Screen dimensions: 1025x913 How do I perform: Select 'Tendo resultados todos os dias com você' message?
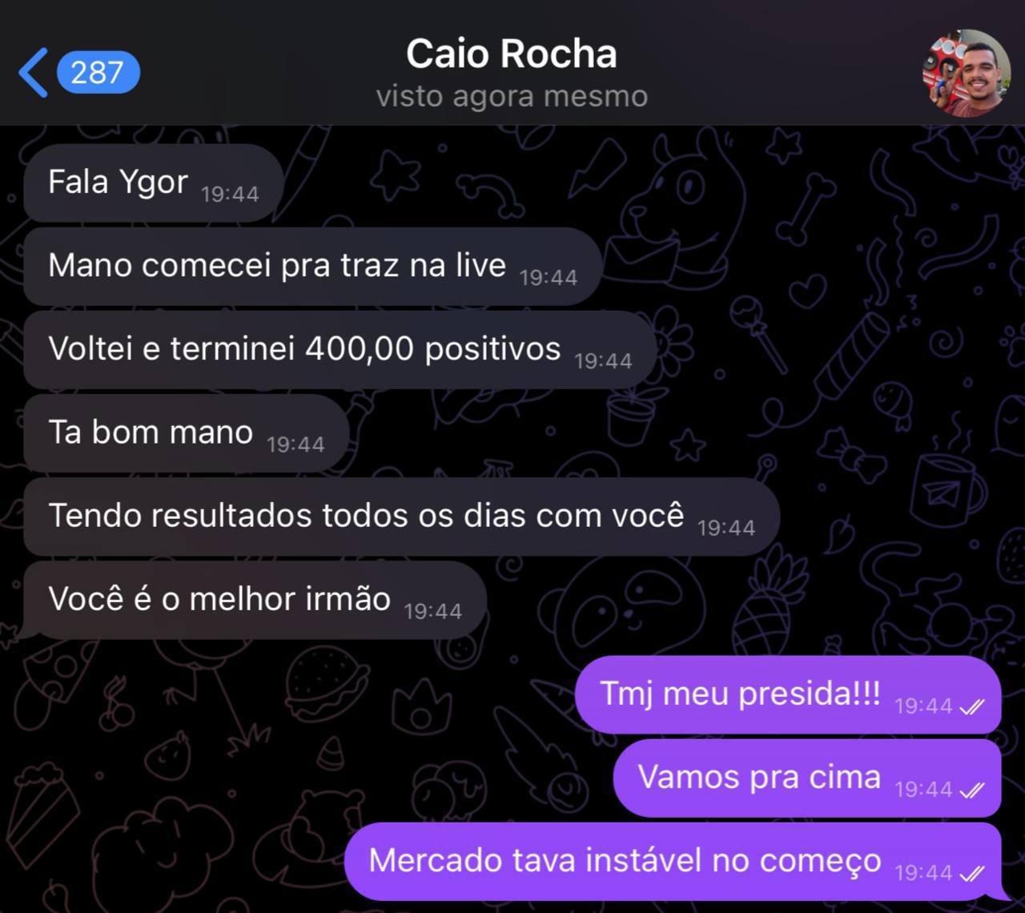pos(402,517)
